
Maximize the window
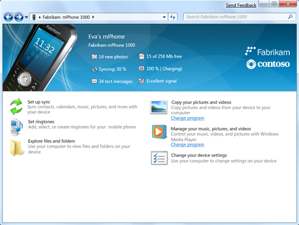(274, 4)
